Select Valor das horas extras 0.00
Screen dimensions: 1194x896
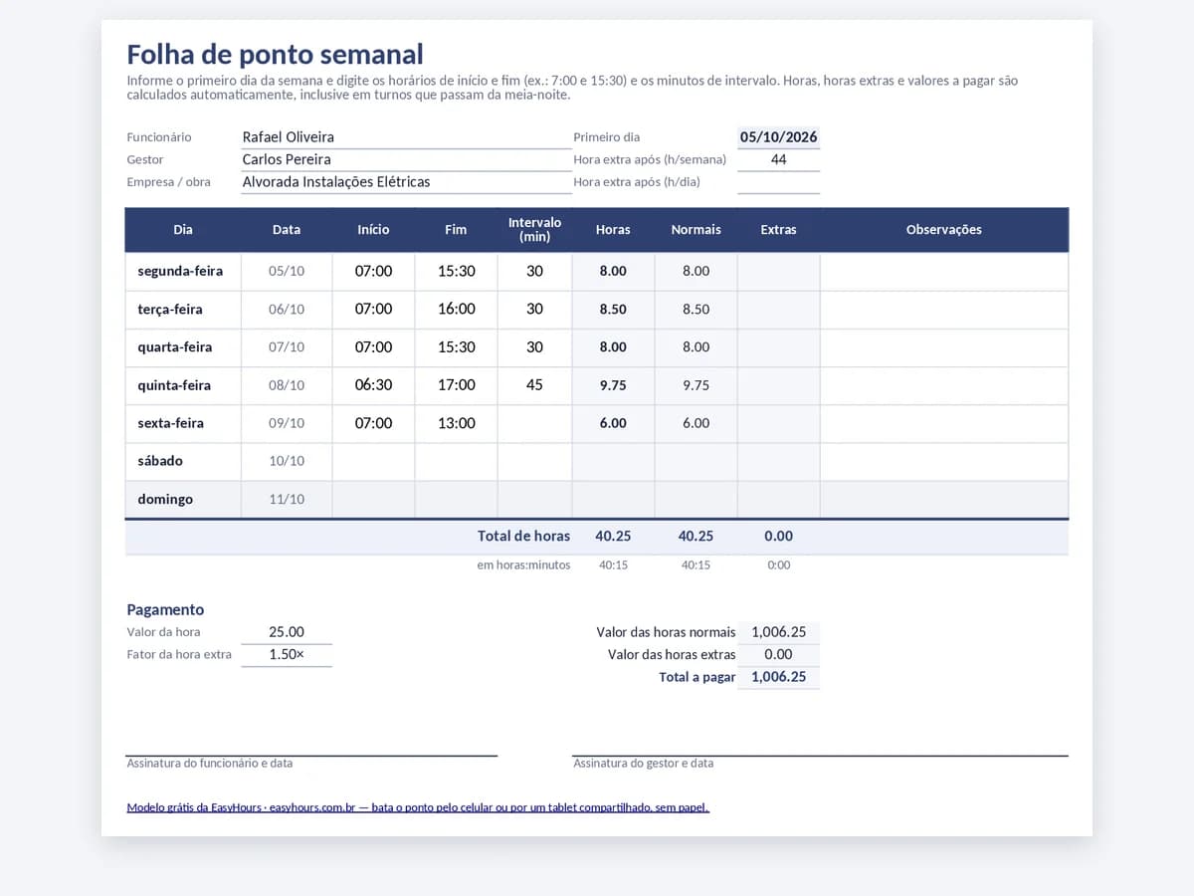click(x=778, y=655)
